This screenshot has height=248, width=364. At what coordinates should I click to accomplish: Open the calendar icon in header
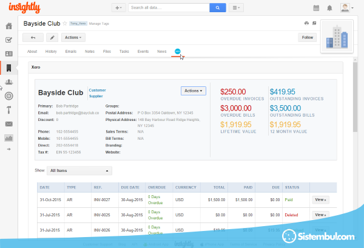316,8
